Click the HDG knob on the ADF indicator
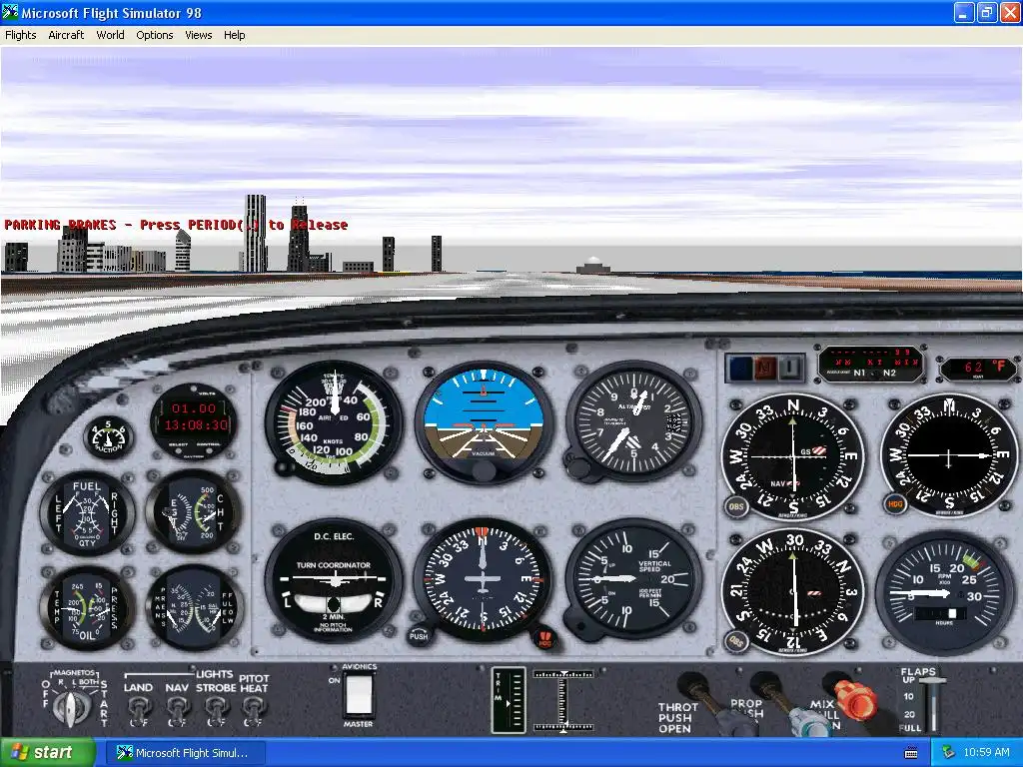 coord(895,503)
